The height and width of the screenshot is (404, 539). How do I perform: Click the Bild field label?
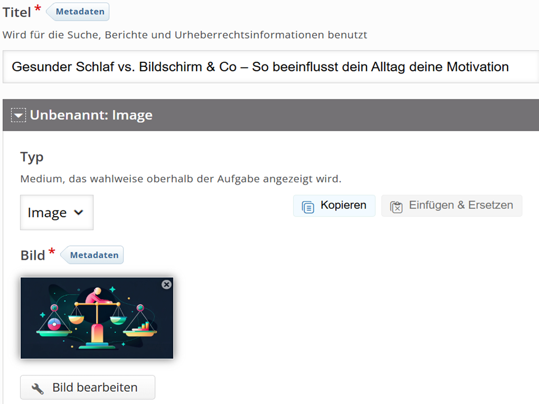coord(33,255)
